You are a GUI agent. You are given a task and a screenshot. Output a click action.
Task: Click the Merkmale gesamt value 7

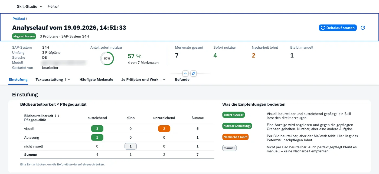click(177, 55)
